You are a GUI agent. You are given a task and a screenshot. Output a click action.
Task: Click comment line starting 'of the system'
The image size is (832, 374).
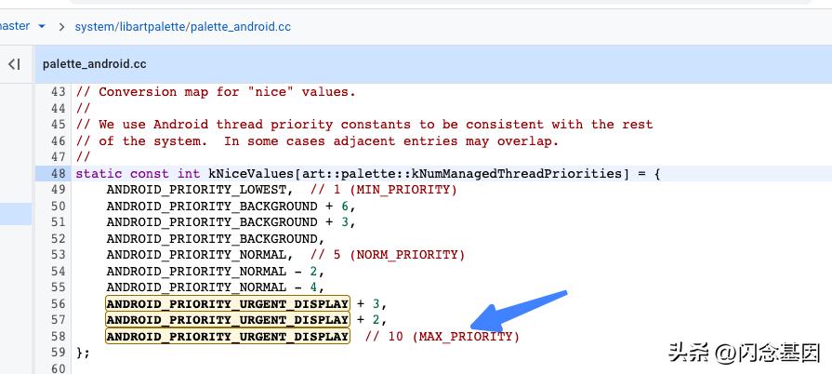[x=317, y=140]
